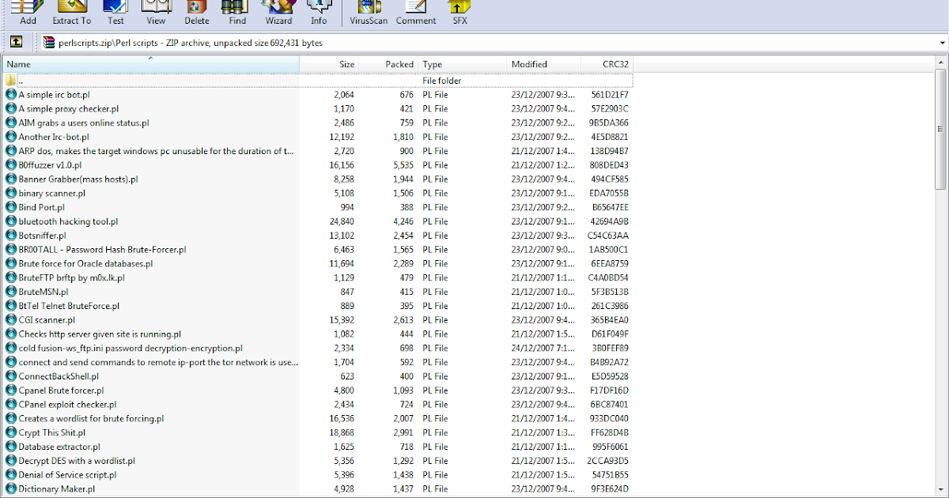Viewport: 949px width, 498px height.
Task: Show archive Info
Action: 319,12
